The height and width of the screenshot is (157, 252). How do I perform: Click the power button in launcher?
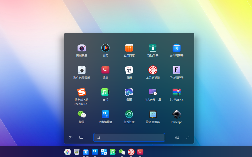click(x=71, y=138)
